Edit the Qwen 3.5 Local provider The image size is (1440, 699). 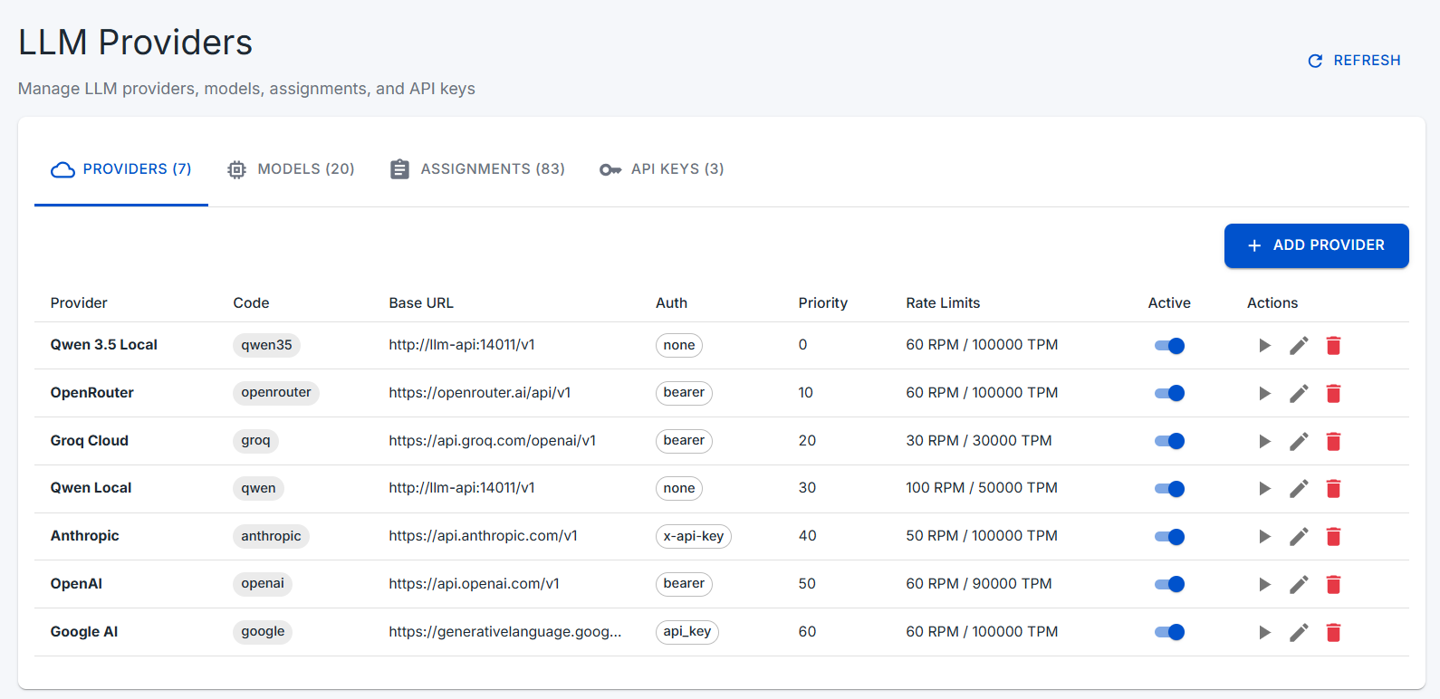click(1299, 346)
